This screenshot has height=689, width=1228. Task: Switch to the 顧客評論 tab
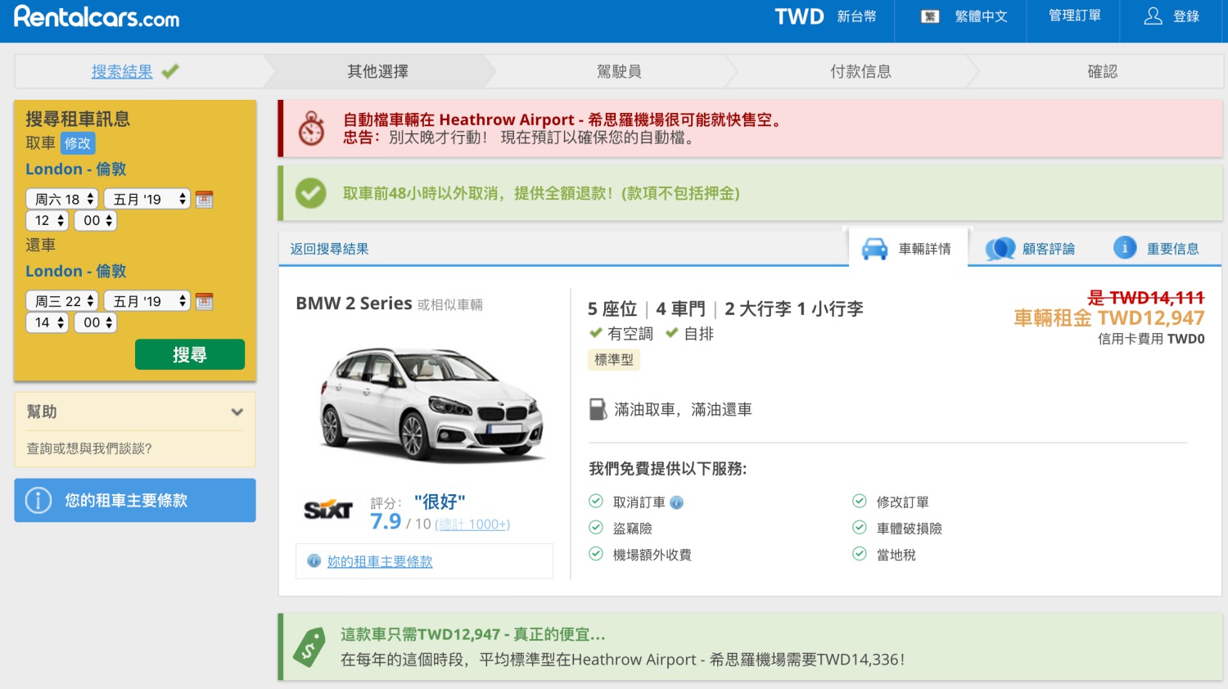pyautogui.click(x=1031, y=249)
